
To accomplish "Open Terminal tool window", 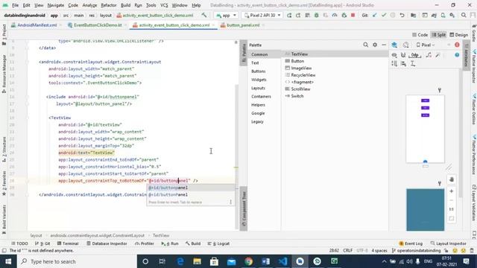I will click(x=68, y=243).
